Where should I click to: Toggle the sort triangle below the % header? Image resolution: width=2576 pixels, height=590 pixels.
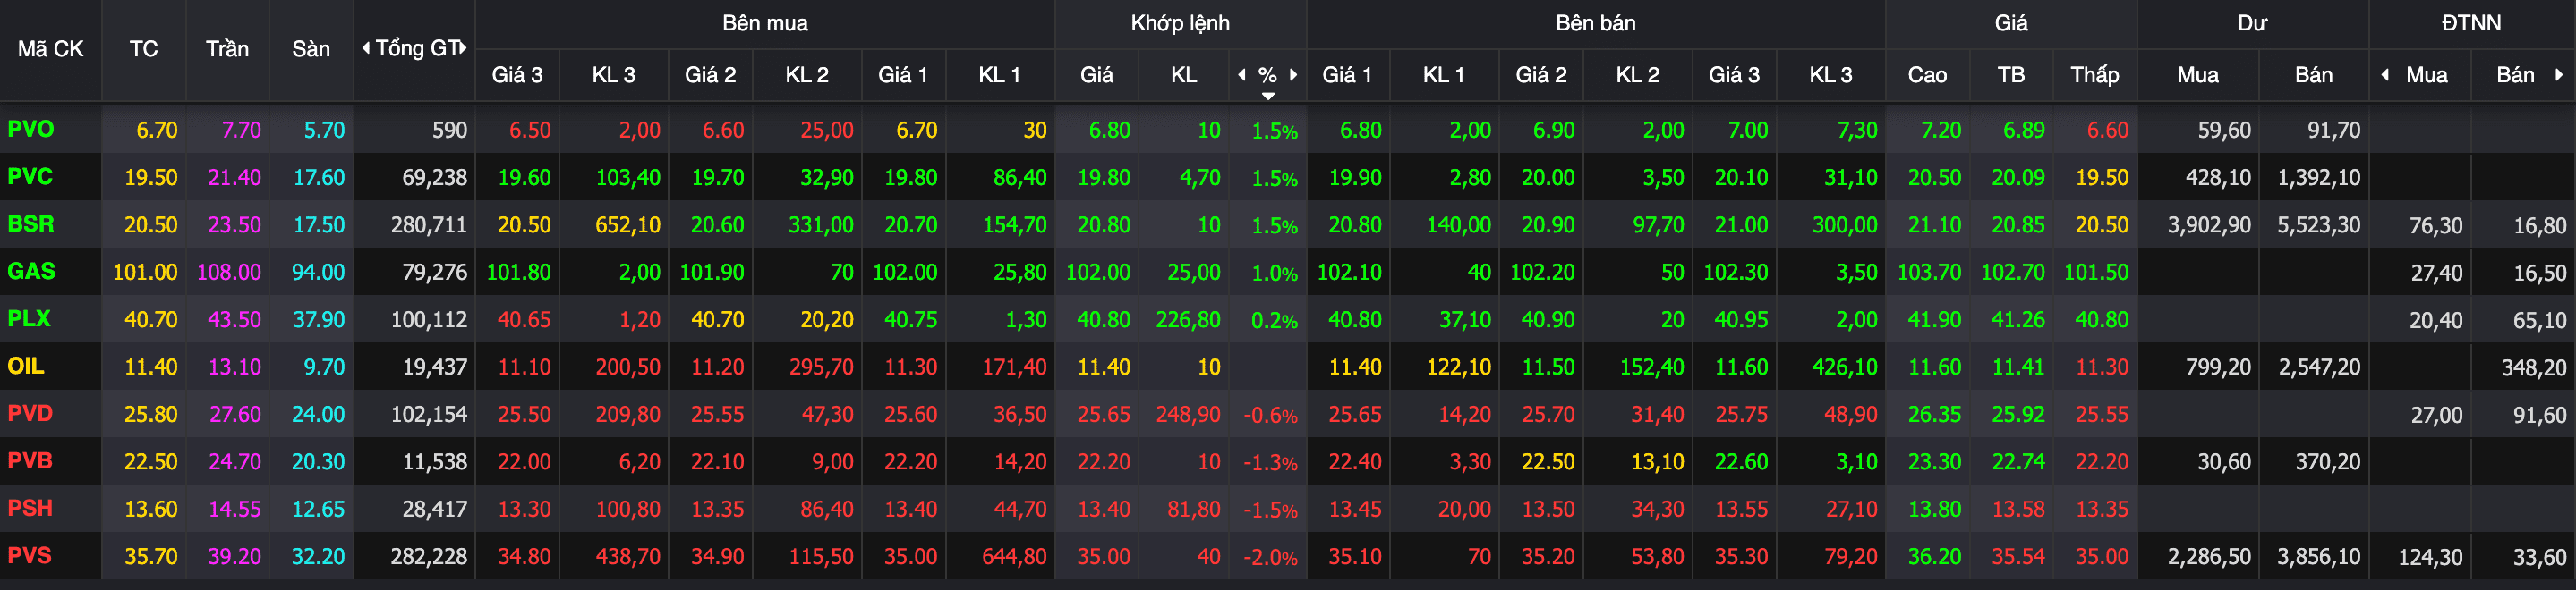1268,96
